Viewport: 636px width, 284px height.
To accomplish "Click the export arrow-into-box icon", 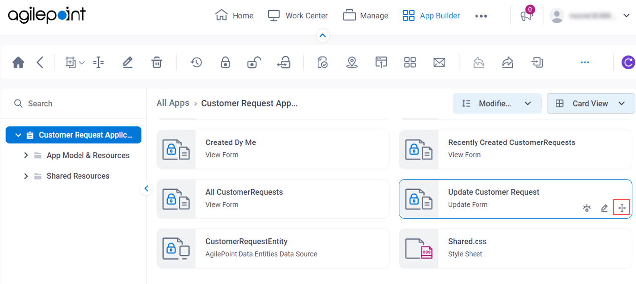I will pos(537,63).
